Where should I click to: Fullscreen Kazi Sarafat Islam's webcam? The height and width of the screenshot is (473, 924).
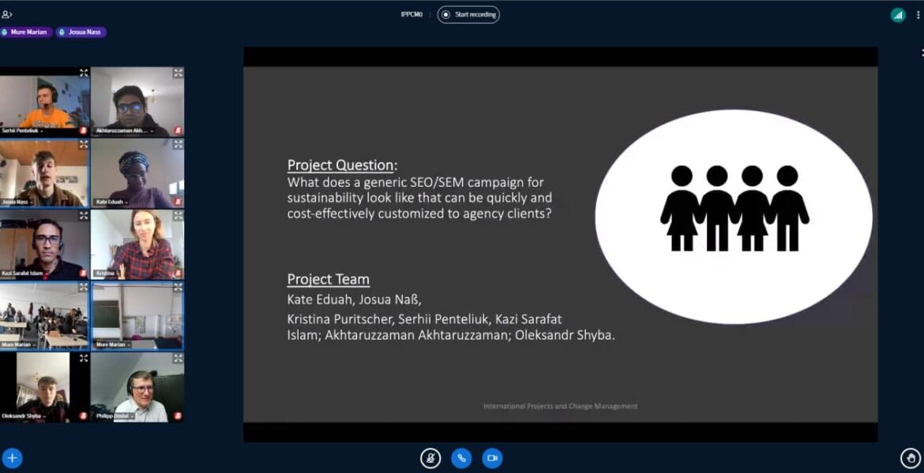(84, 216)
